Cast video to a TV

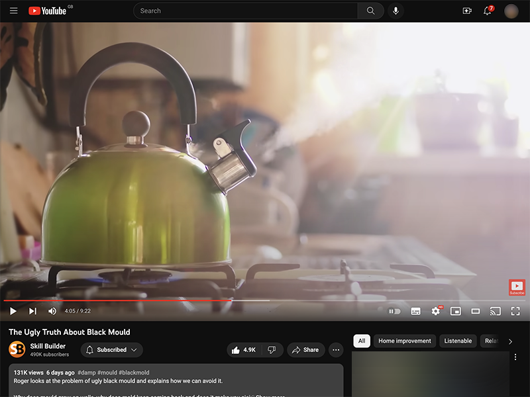click(496, 311)
